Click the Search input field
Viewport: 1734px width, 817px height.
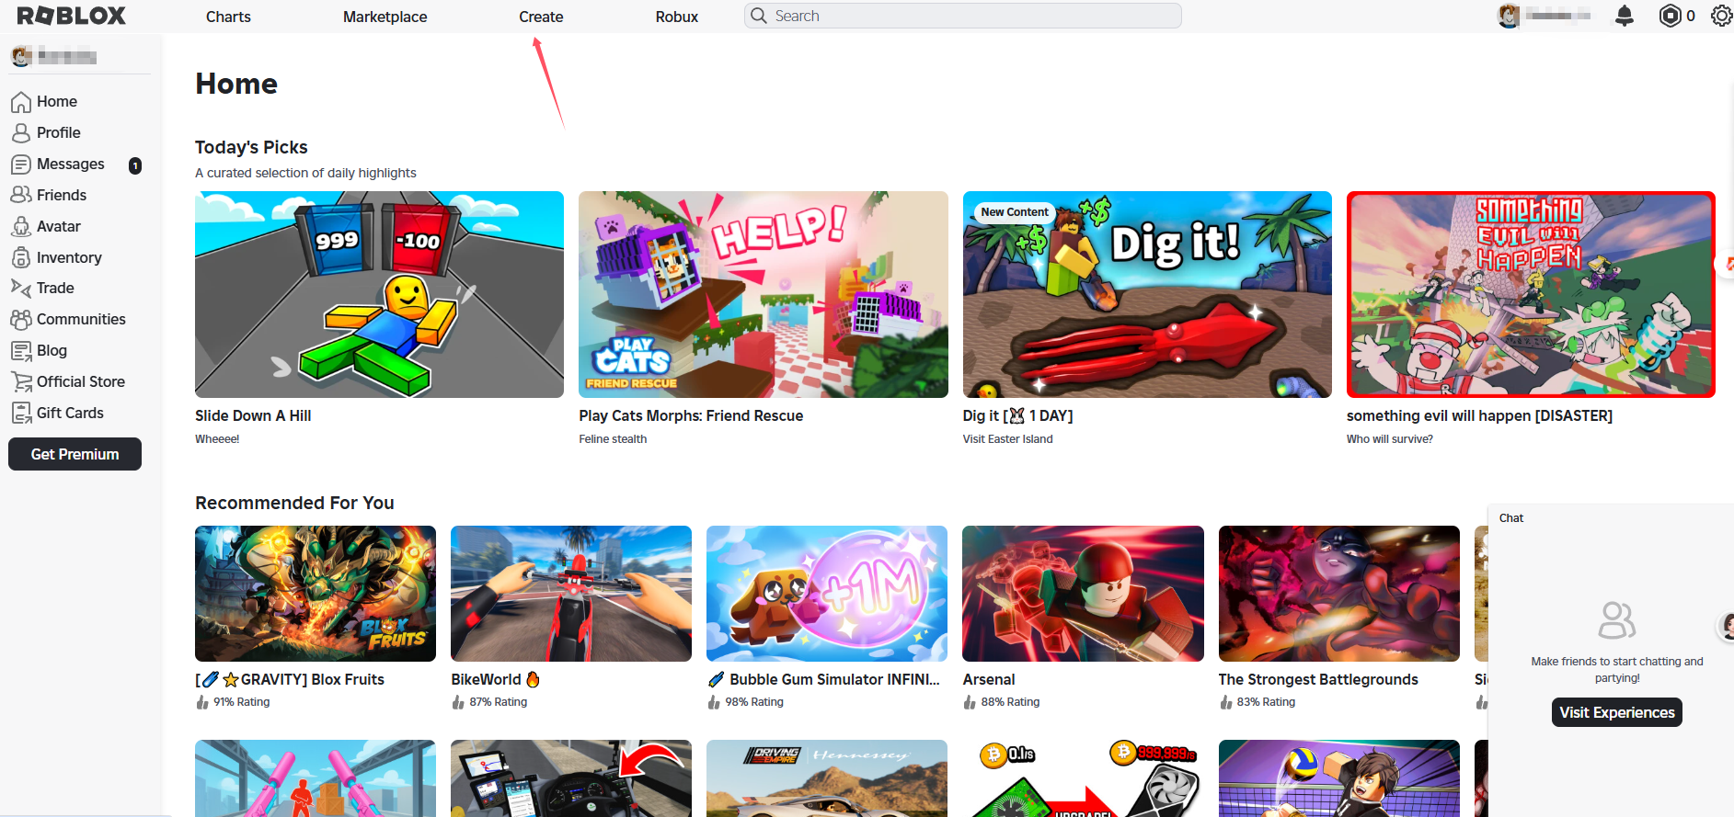pos(966,16)
